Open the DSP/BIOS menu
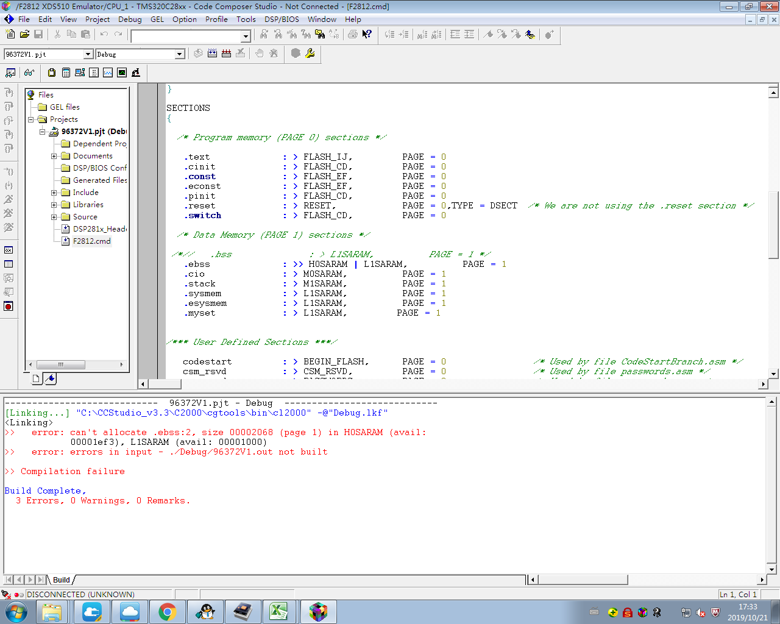This screenshot has width=780, height=624. (x=282, y=19)
